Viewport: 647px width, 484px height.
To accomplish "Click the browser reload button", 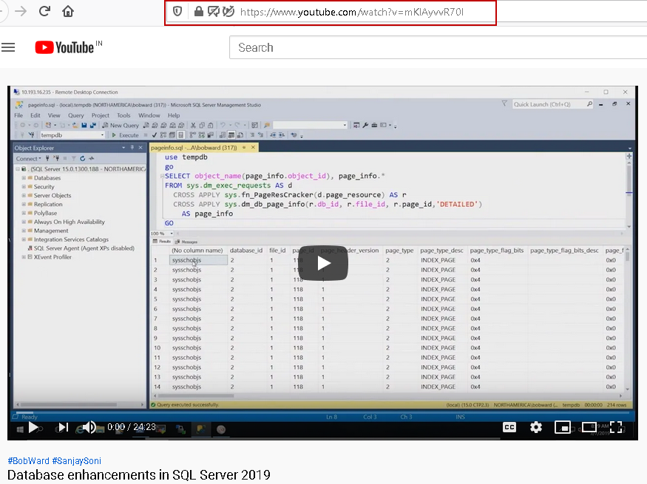I will (x=44, y=11).
